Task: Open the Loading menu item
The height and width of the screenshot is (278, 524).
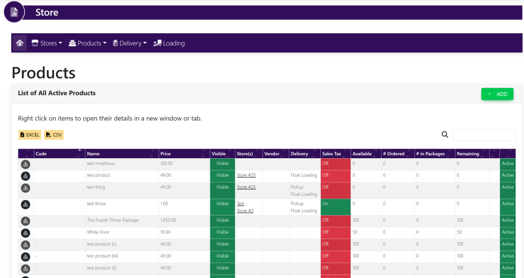Action: (169, 43)
